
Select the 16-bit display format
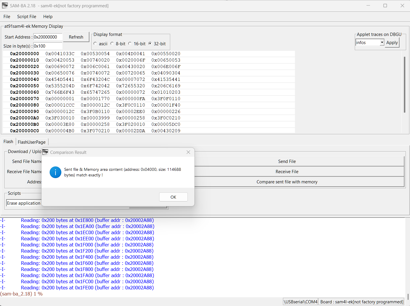point(129,44)
